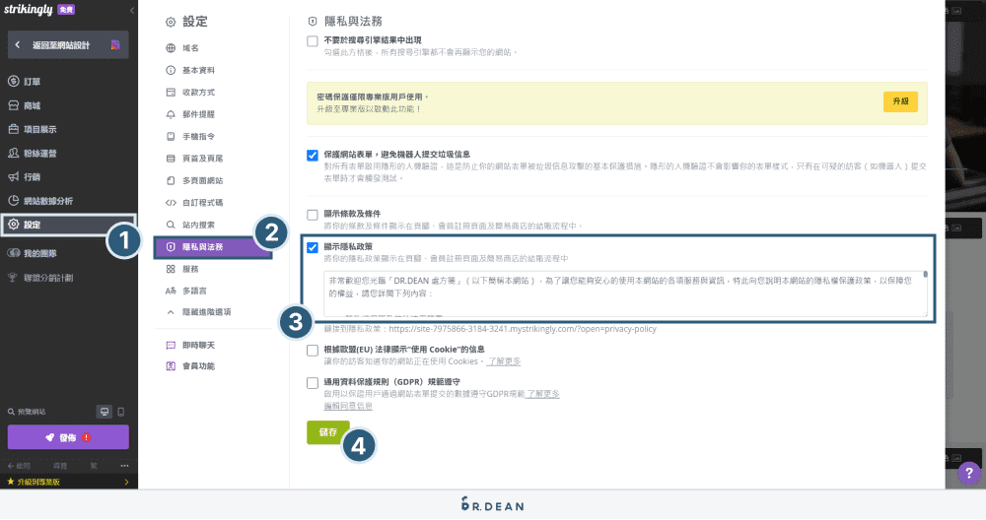Screen dimensions: 986x520
Task: Open 收款方式 payment settings
Action: point(190,93)
